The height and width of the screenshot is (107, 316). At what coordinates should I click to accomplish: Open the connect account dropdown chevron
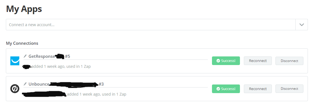301,25
